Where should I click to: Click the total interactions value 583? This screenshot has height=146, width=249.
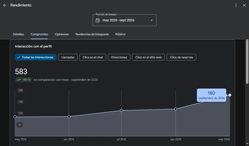coord(21,72)
